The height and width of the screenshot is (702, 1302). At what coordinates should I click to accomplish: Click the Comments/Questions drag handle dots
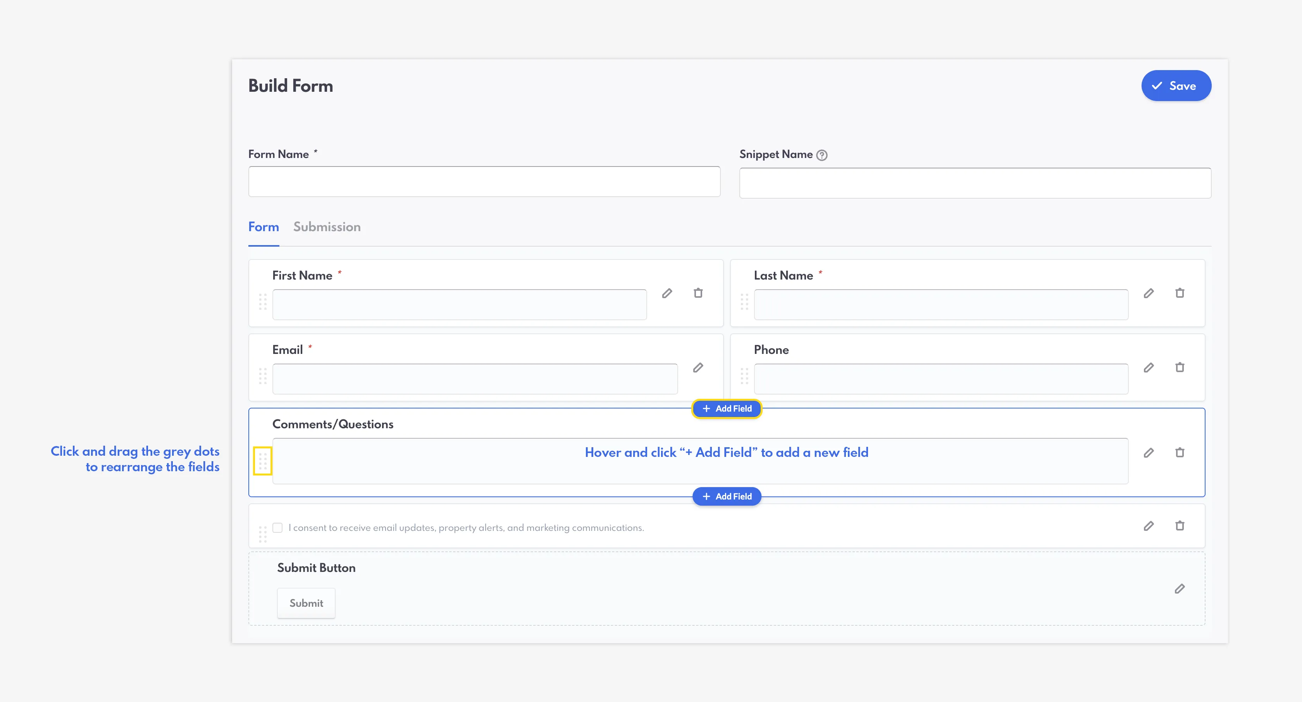click(263, 461)
